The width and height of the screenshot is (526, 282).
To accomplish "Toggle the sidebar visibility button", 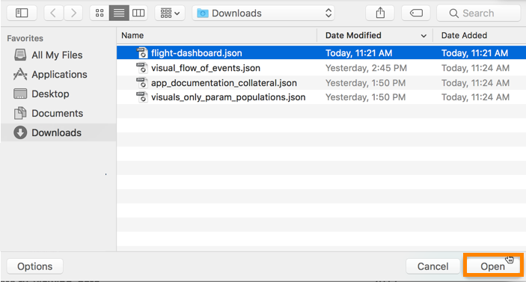I will pyautogui.click(x=22, y=13).
